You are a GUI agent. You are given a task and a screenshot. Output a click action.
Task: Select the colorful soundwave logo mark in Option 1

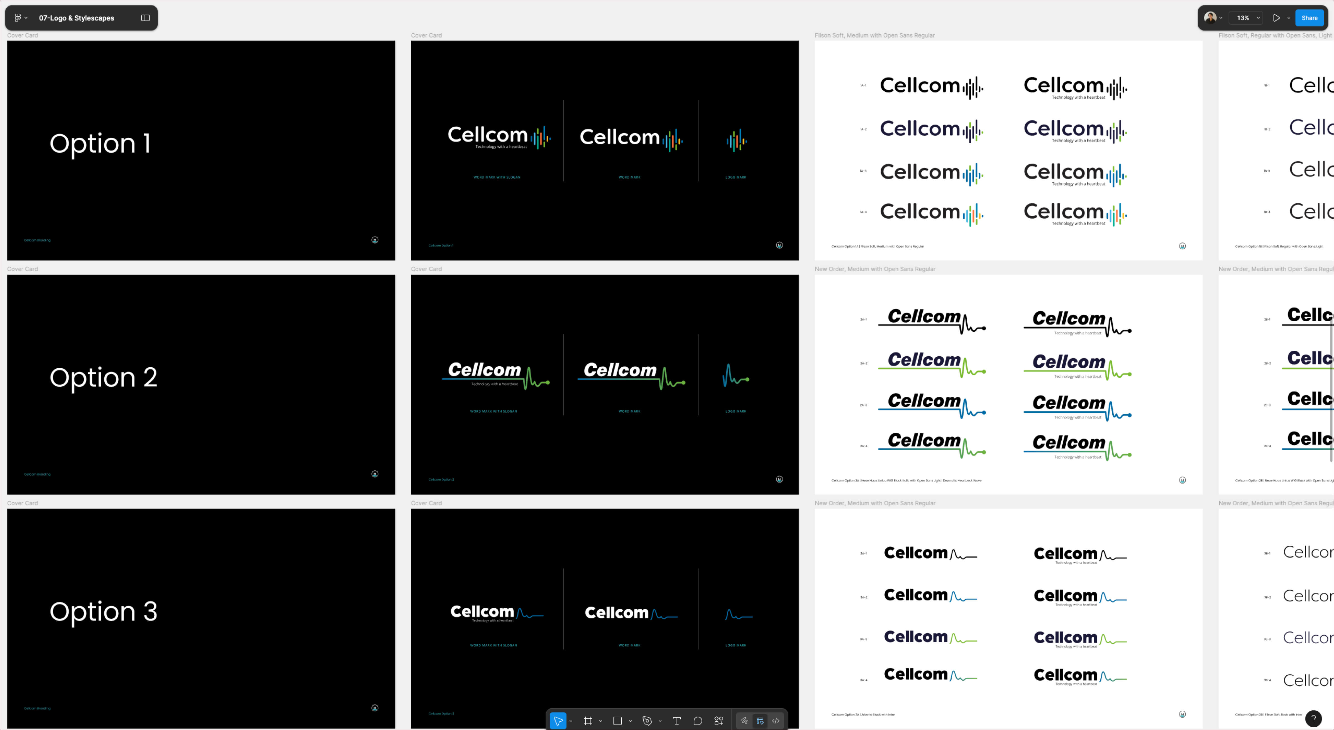(x=736, y=140)
